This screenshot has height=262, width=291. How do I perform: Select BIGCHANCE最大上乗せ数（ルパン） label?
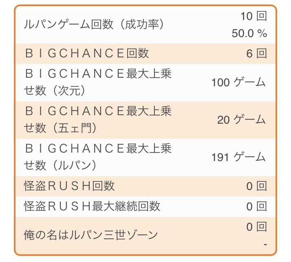[x=98, y=157]
